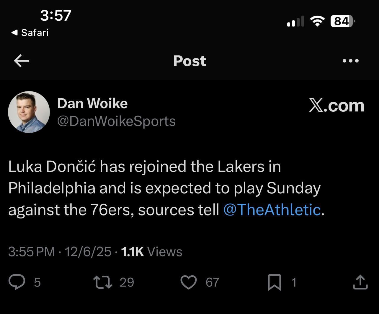Tap the 1.1K Views count
Screen dimensions: 379x314
click(x=151, y=252)
